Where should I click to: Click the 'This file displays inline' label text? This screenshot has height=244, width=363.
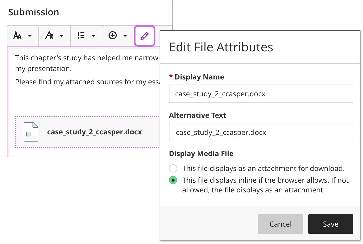tap(265, 180)
